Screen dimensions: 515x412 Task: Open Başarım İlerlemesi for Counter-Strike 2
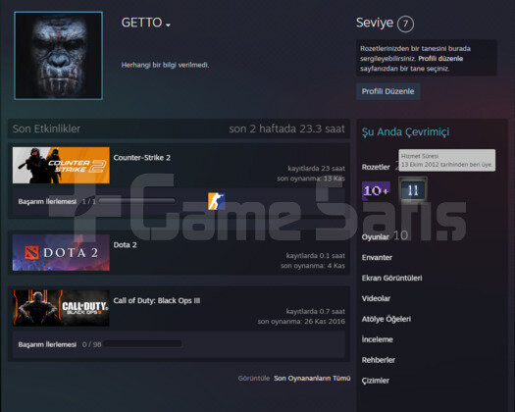47,201
